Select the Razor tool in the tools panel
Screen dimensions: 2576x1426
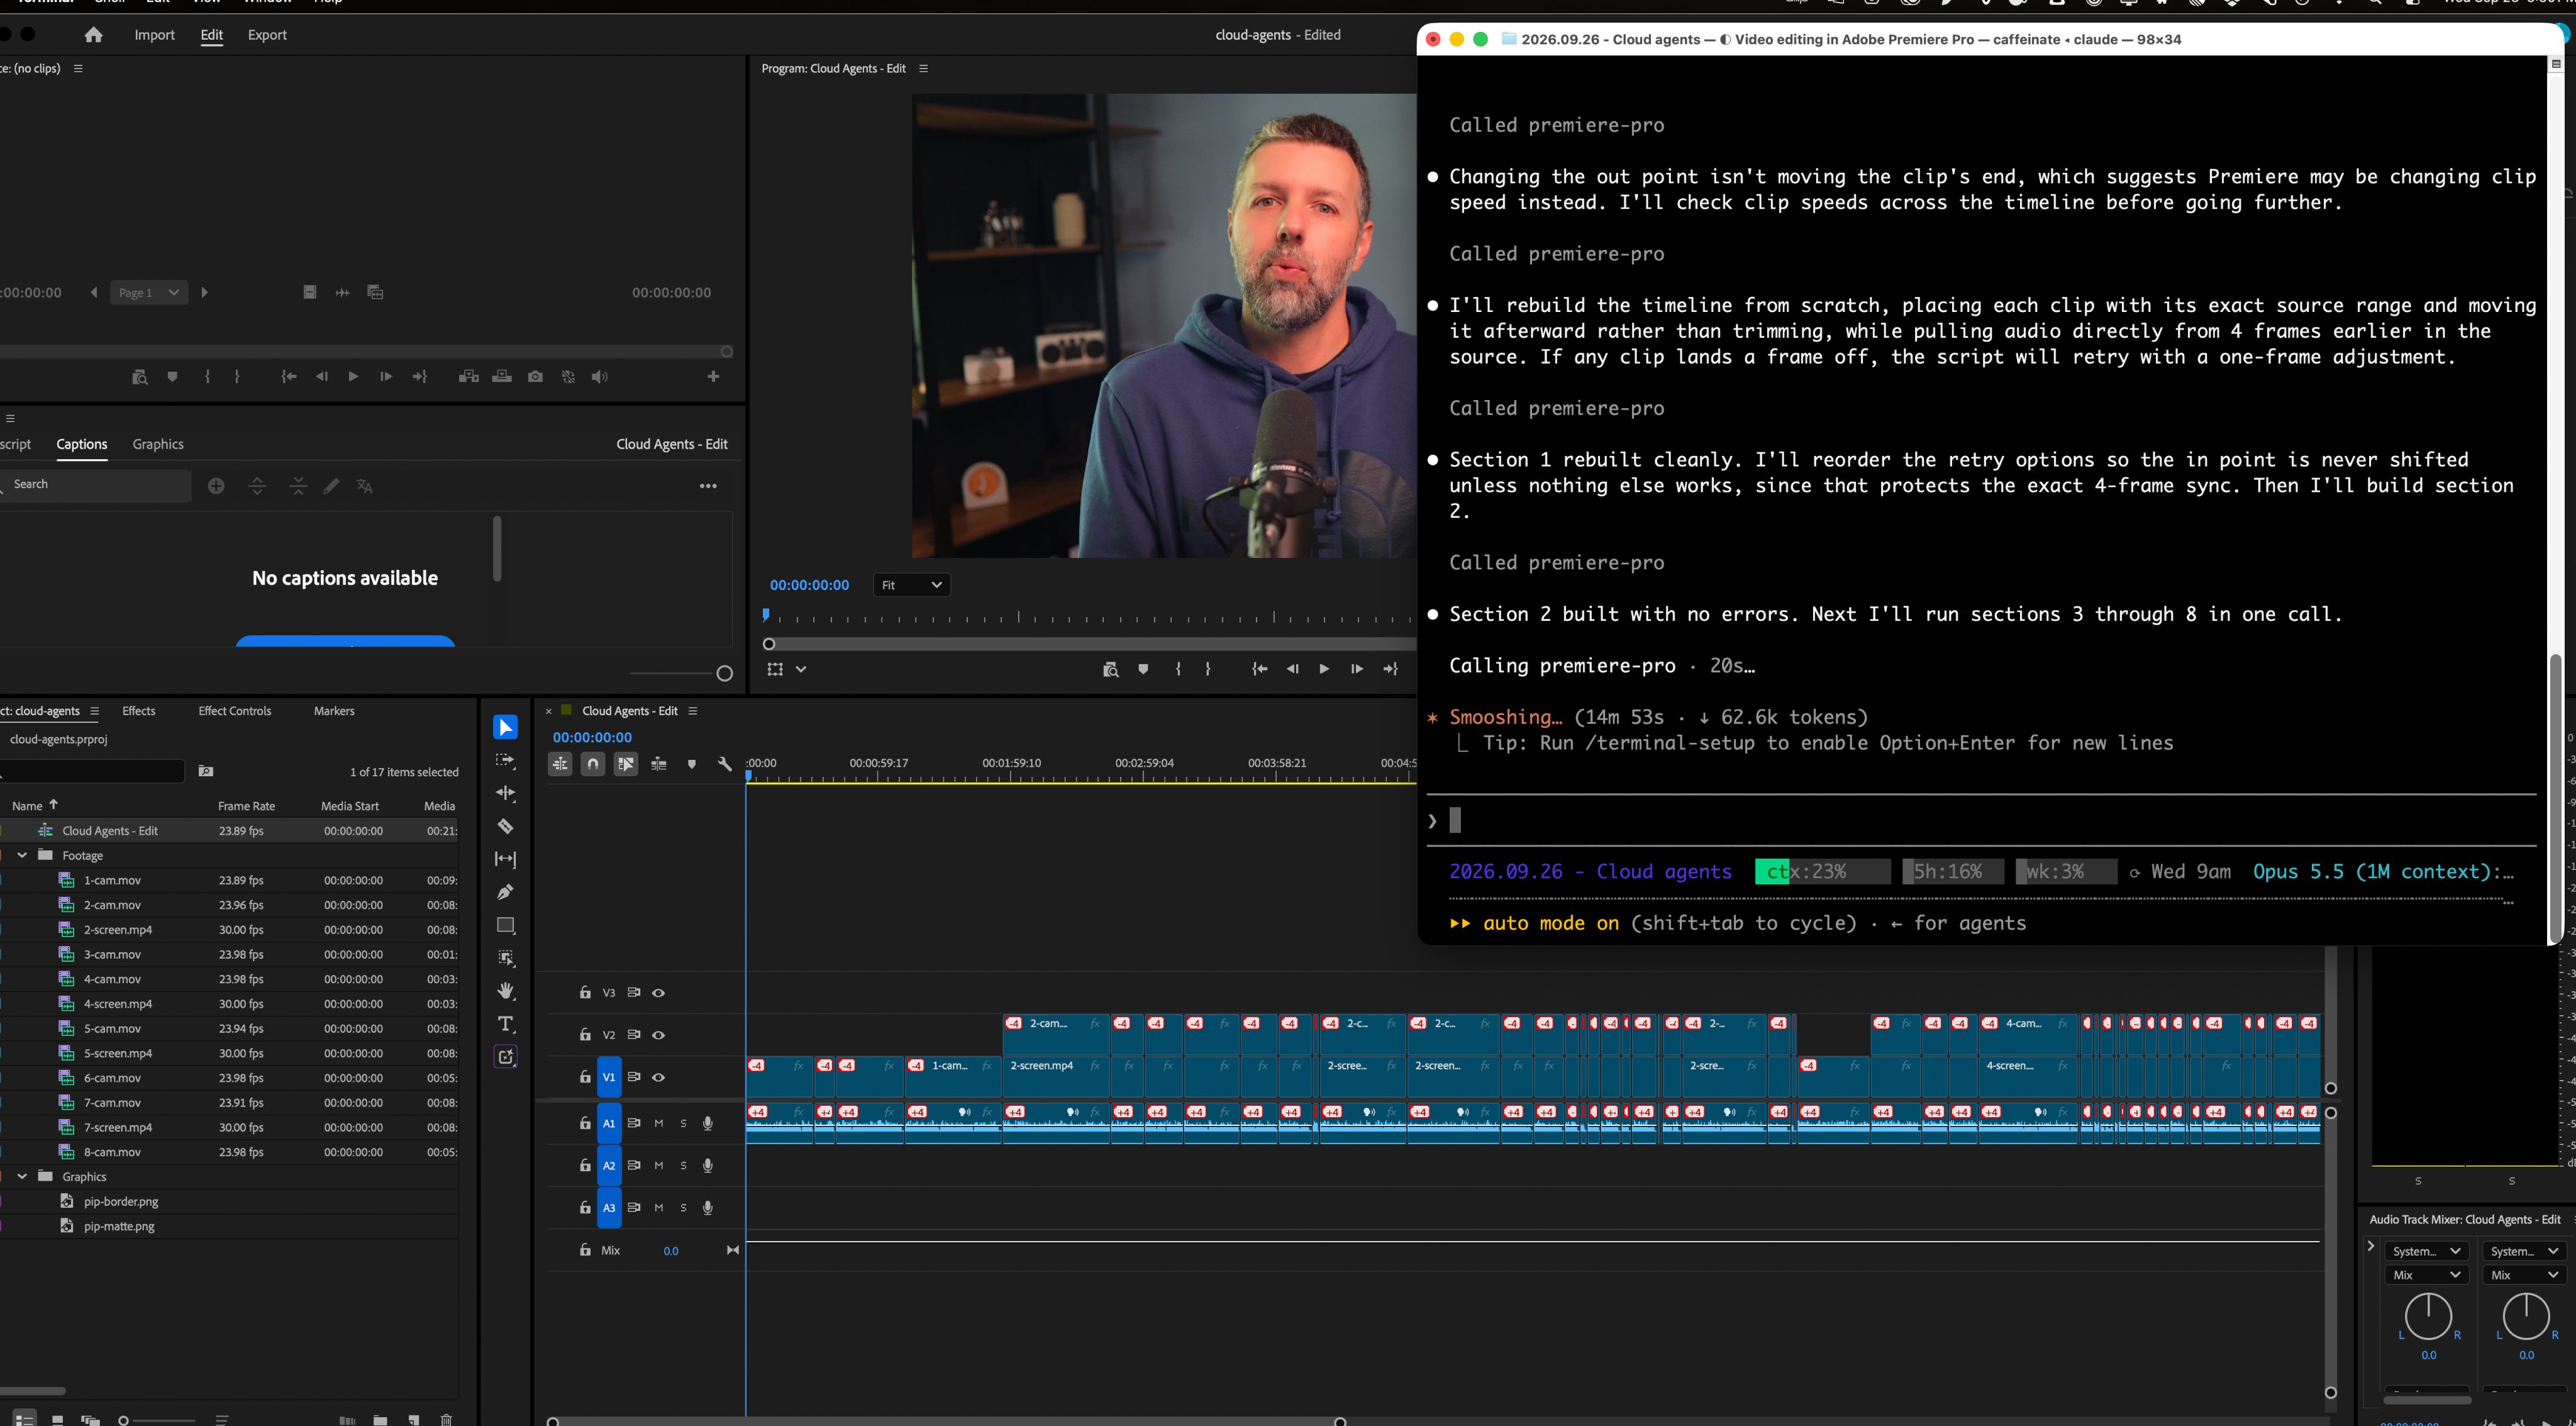coord(505,826)
